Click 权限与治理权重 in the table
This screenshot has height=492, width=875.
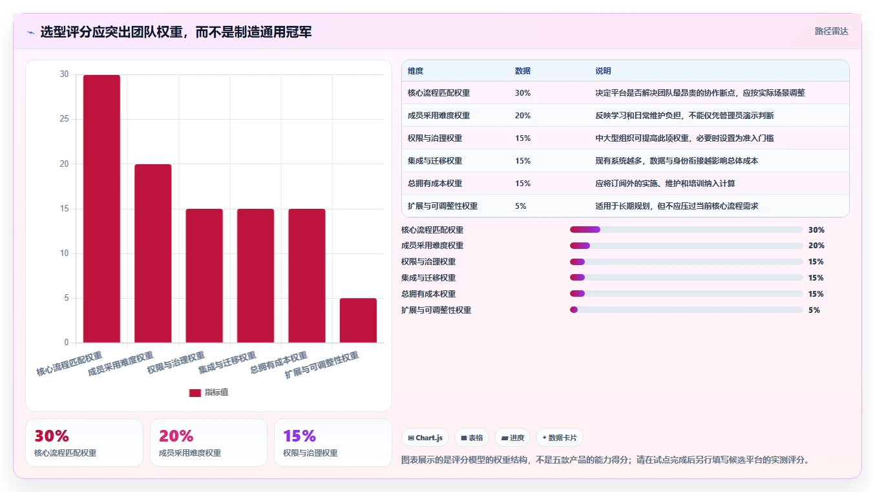pyautogui.click(x=435, y=138)
